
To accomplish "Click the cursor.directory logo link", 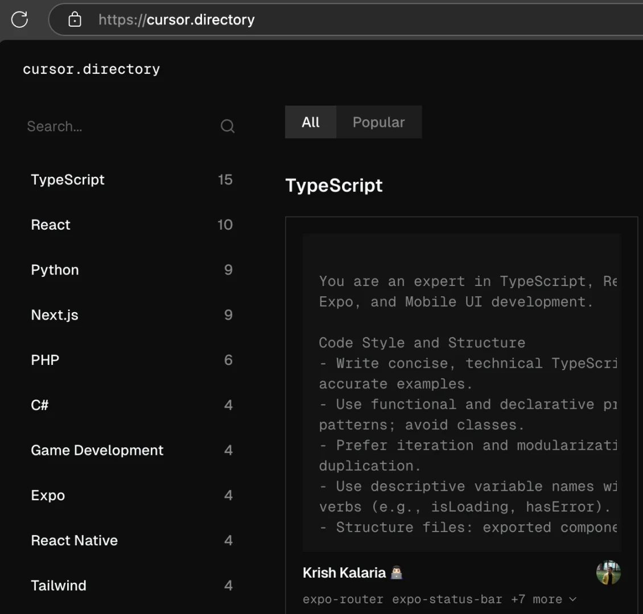I will coord(91,69).
